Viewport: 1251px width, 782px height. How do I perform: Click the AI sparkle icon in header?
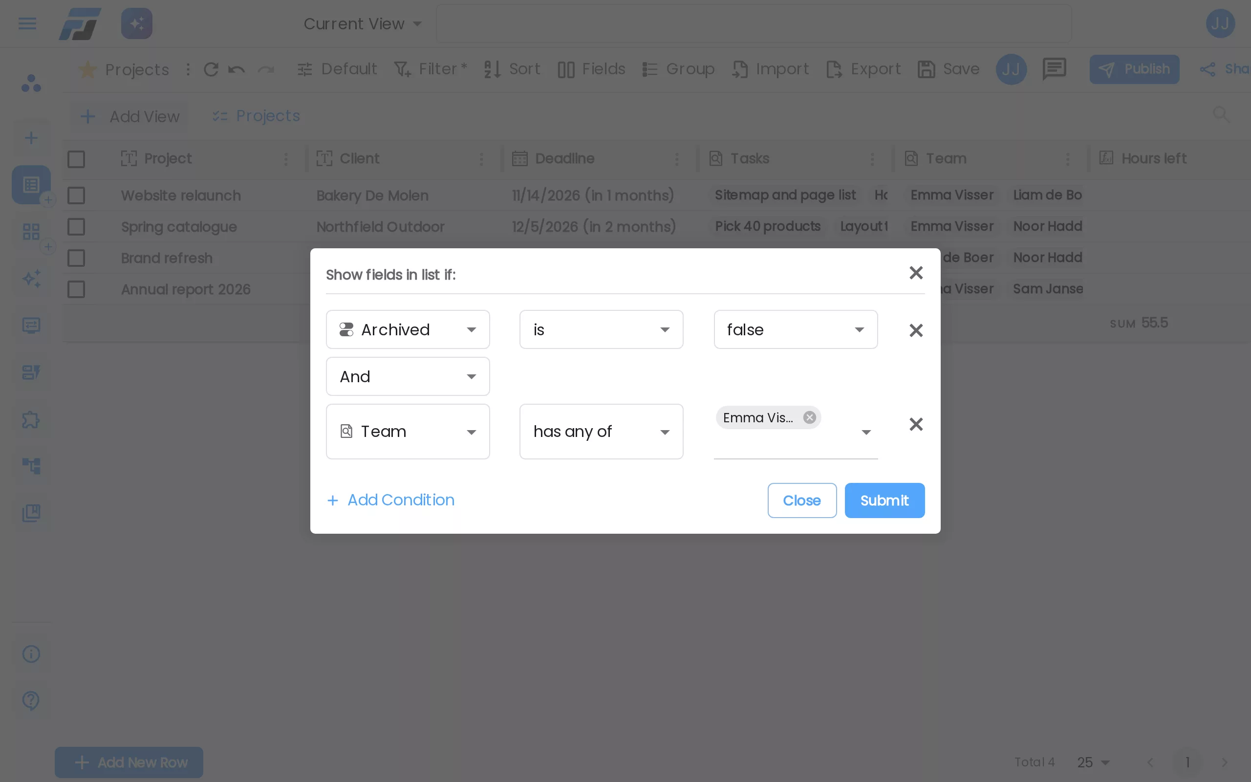click(x=136, y=23)
